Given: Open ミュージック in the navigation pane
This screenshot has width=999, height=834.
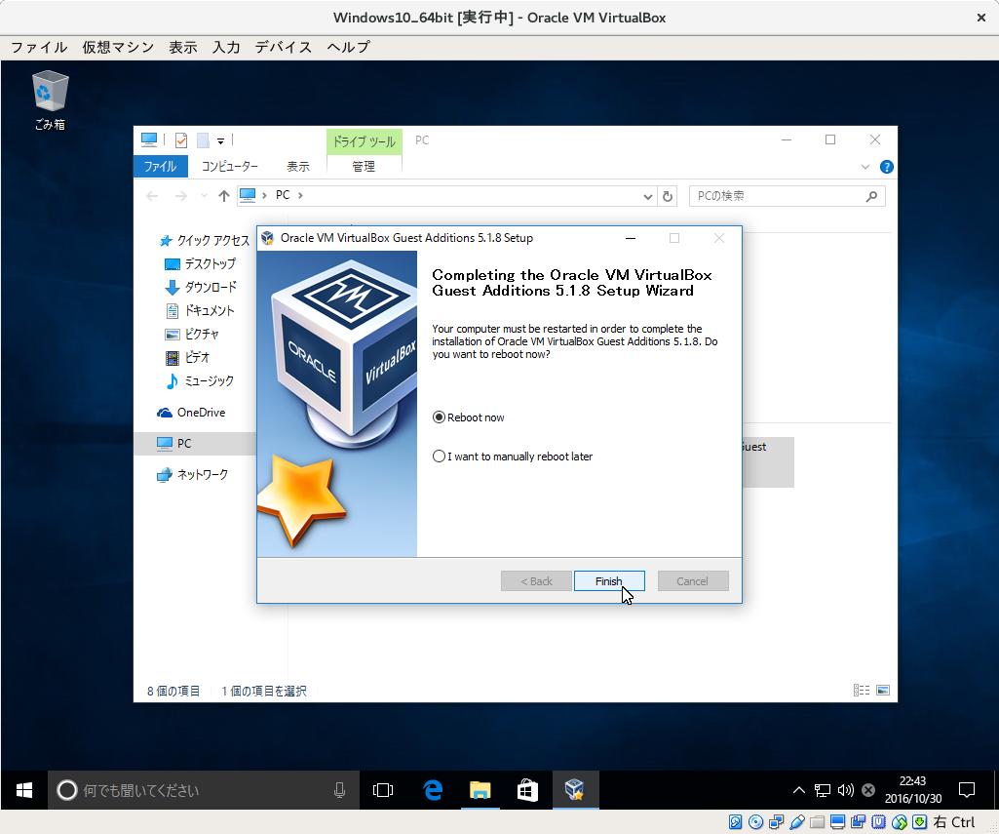Looking at the screenshot, I should 200,381.
